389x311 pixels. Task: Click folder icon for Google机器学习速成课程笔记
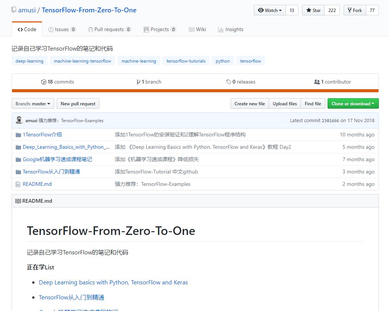point(18,160)
